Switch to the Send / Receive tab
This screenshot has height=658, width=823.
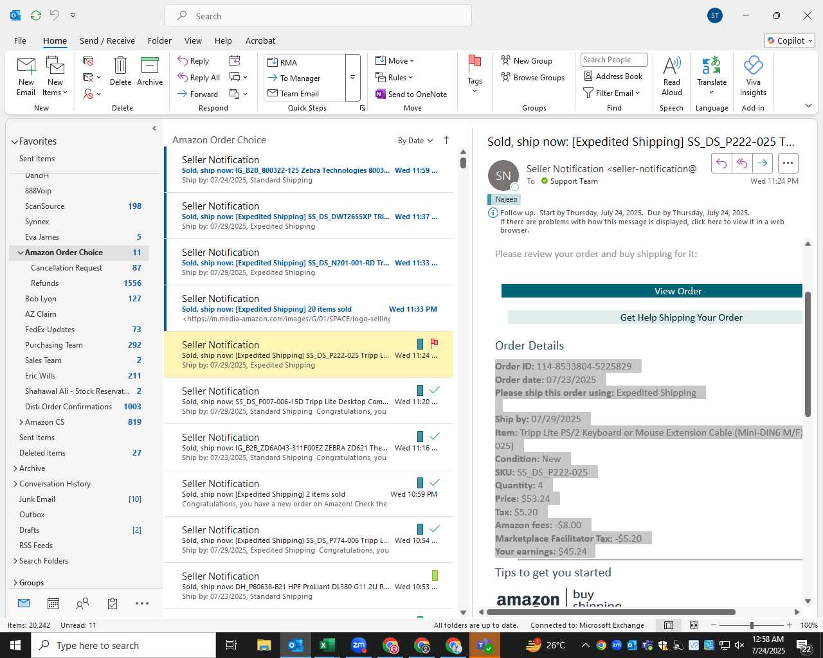pos(107,40)
